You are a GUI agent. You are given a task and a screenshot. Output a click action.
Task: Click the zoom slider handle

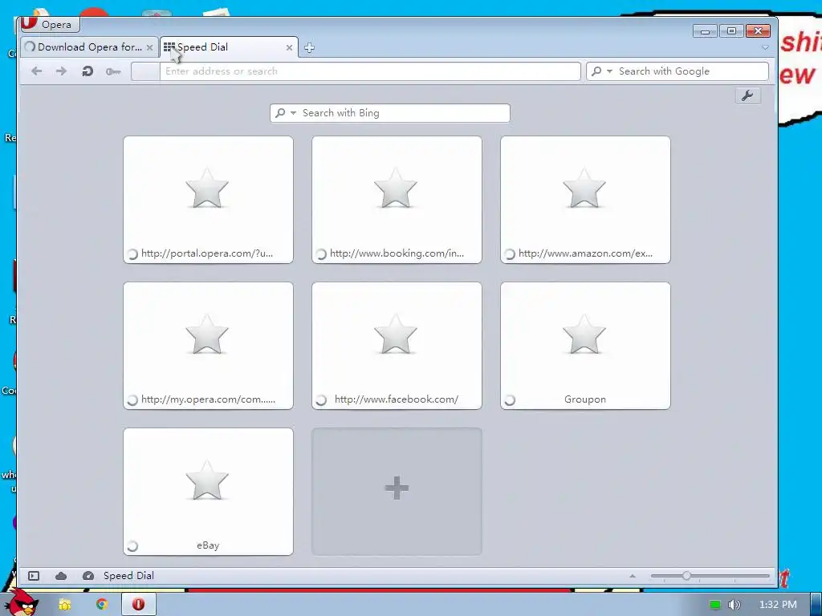pos(686,576)
